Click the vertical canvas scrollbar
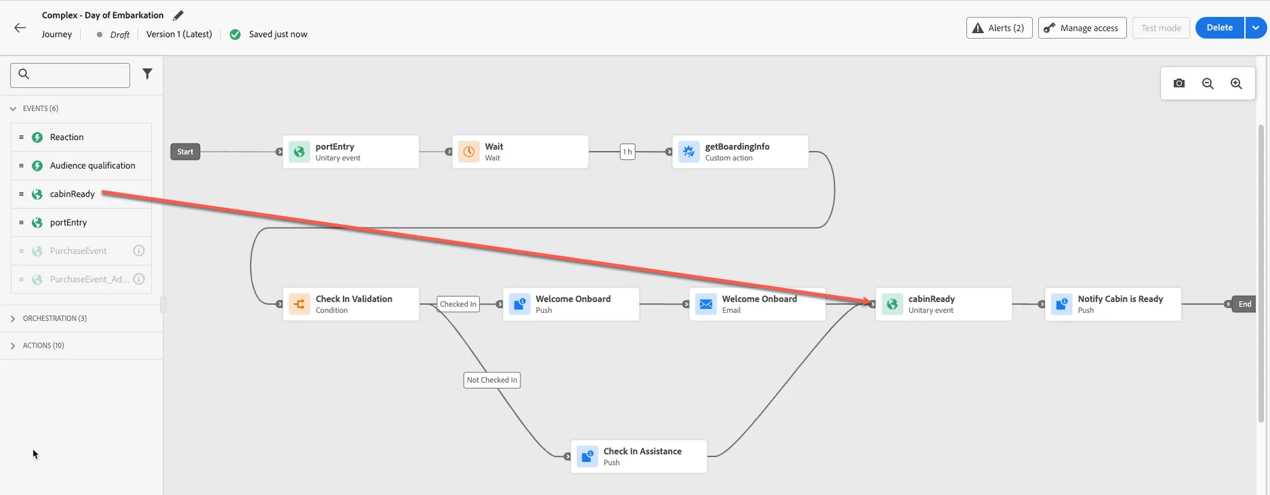Image resolution: width=1270 pixels, height=495 pixels. click(x=1261, y=273)
